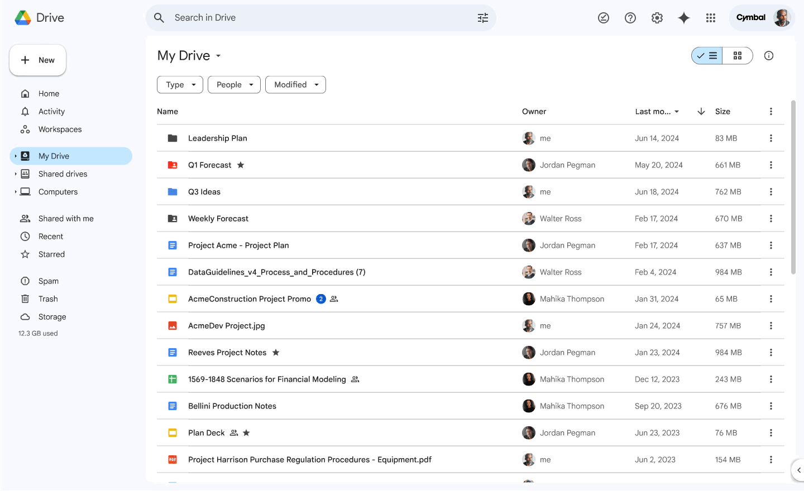Image resolution: width=804 pixels, height=491 pixels.
Task: Open the Leadership Plan folder
Action: click(218, 138)
